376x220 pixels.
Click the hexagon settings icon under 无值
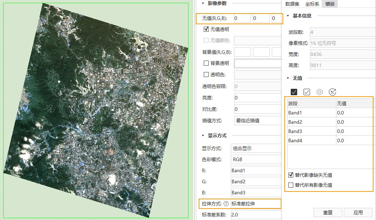pos(320,92)
